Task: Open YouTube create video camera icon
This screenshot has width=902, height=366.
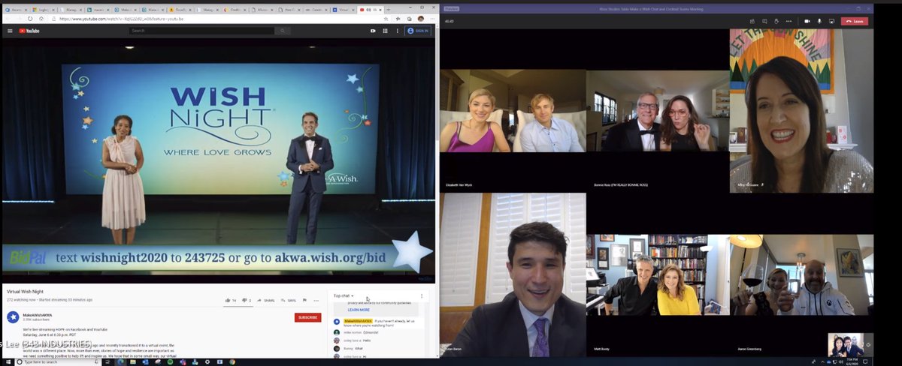Action: click(373, 31)
